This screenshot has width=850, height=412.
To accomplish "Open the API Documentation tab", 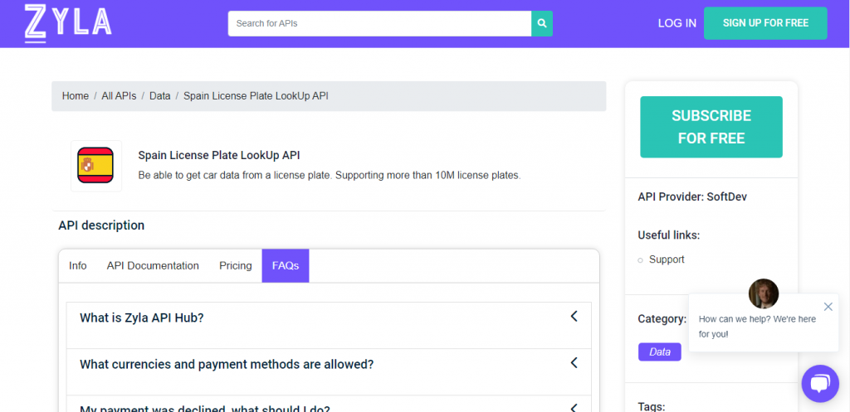I will point(153,266).
